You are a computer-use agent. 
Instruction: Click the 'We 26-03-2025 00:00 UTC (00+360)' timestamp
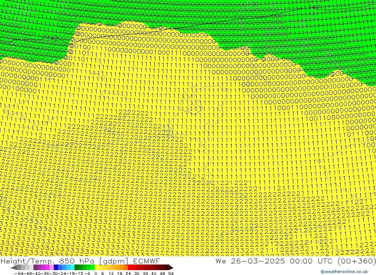pos(296,261)
